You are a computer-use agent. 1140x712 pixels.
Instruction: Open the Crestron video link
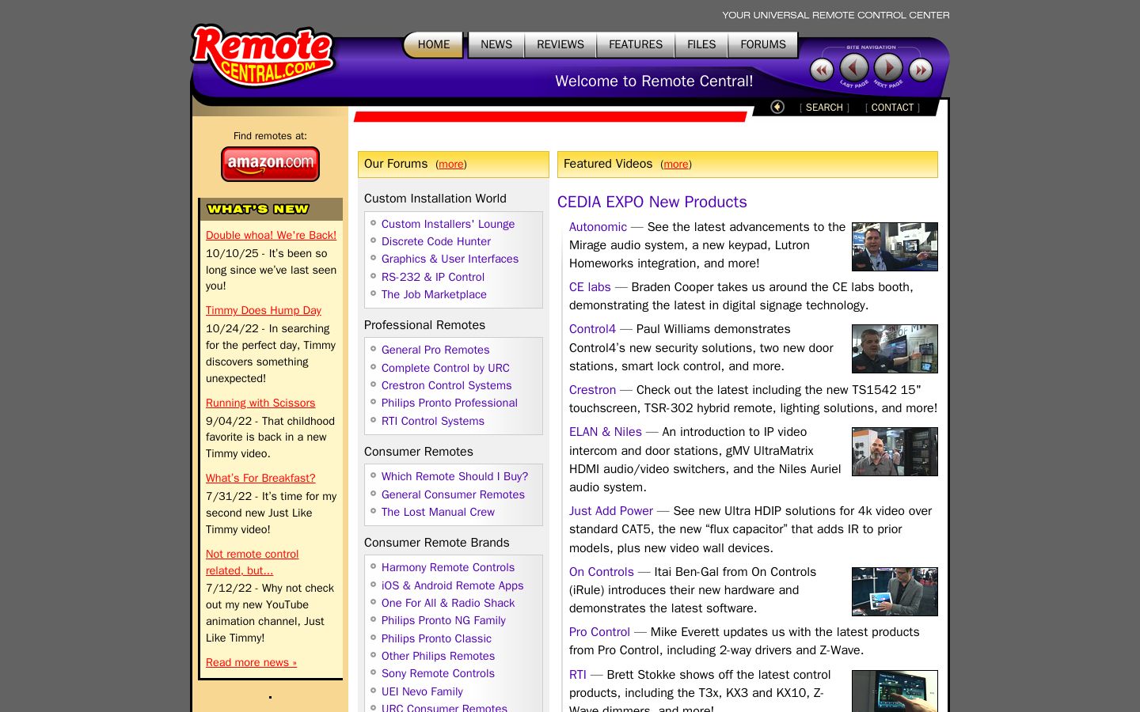click(592, 390)
